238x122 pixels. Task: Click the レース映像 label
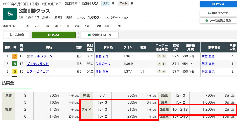point(17,35)
